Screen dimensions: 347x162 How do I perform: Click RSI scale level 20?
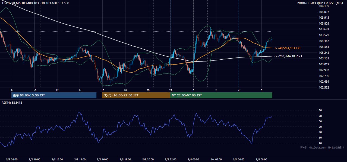click(320, 143)
